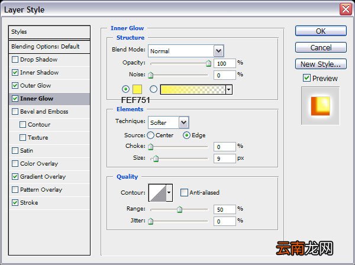355x265 pixels.
Task: Select the Stroke settings row
Action: coord(49,202)
